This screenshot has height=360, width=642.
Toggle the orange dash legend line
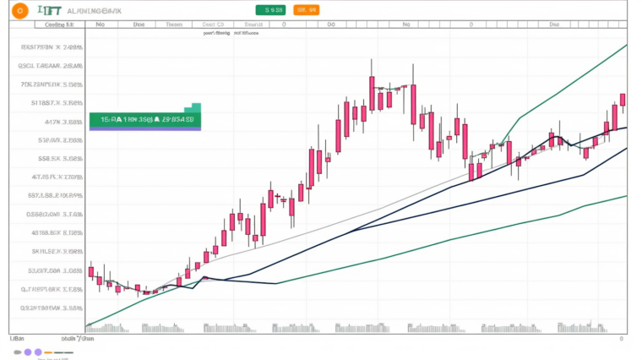click(48, 351)
